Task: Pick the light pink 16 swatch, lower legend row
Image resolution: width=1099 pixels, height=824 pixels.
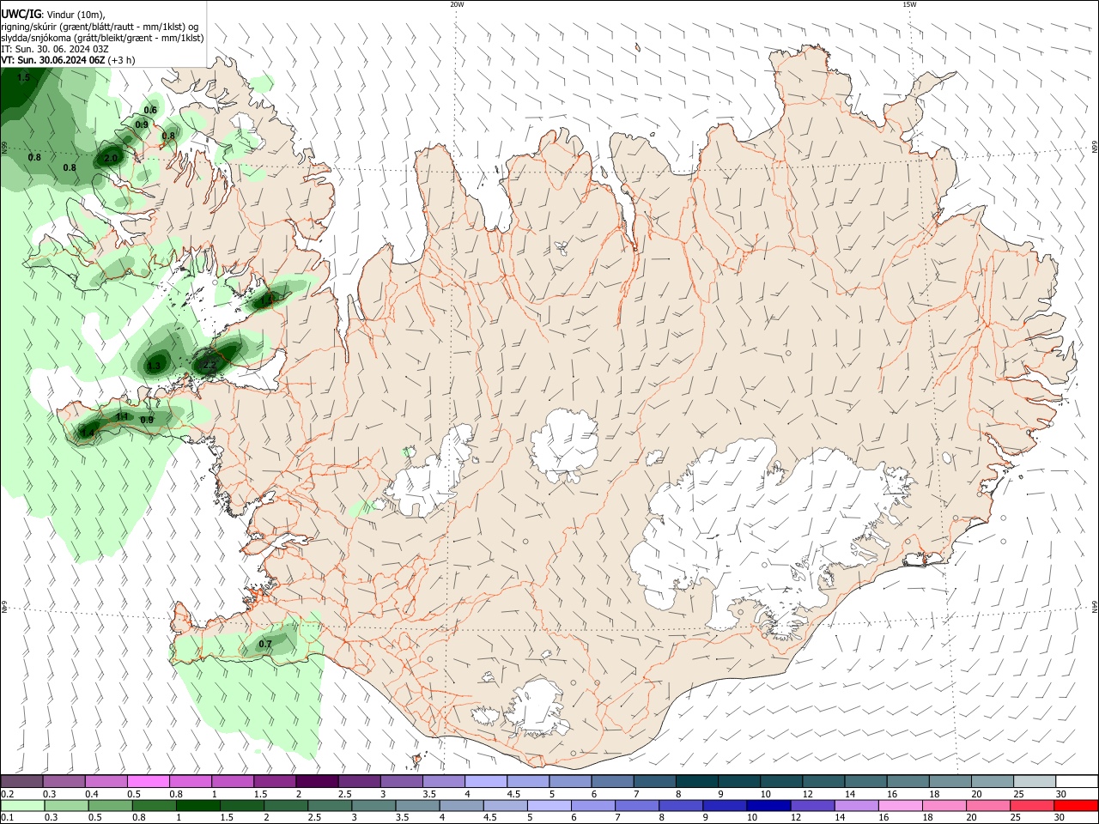Action: click(x=900, y=805)
